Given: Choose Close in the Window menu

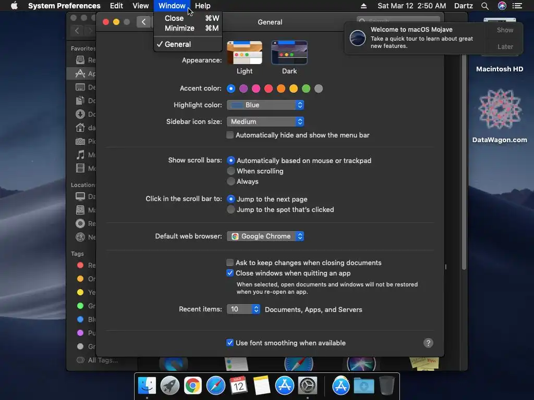Looking at the screenshot, I should pyautogui.click(x=188, y=18).
